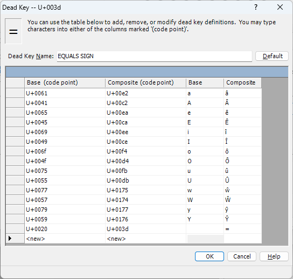Select the U+00e2 composite code point cell
The height and width of the screenshot is (279, 293).
point(145,93)
